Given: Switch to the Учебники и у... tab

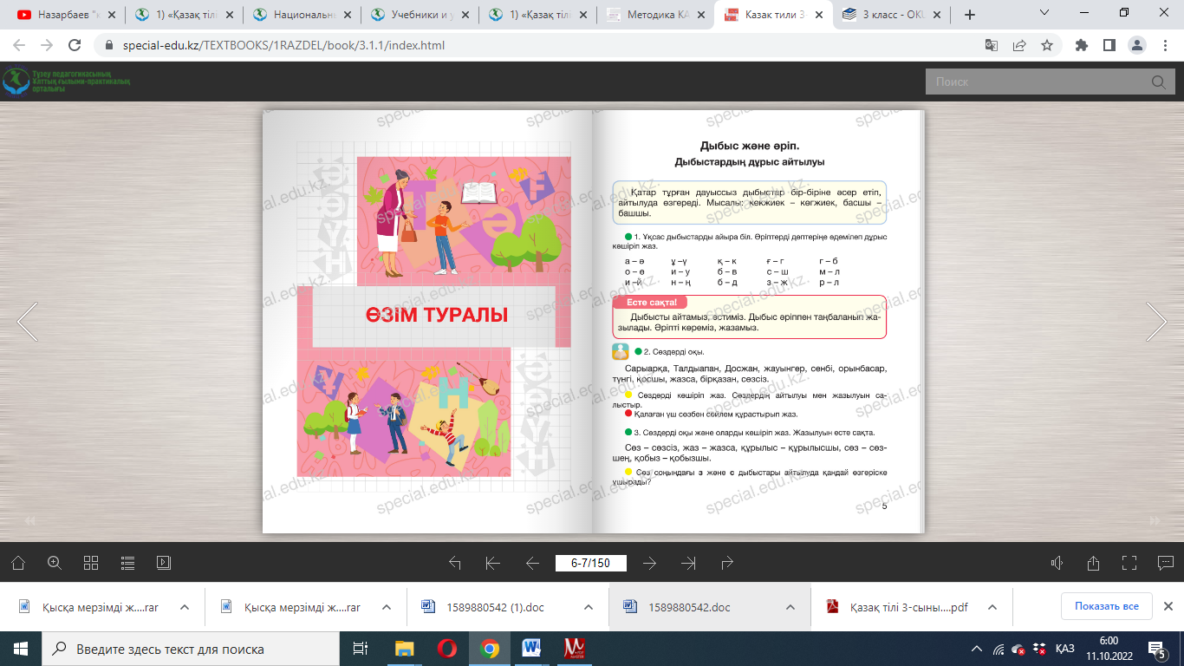Looking at the screenshot, I should [x=418, y=15].
